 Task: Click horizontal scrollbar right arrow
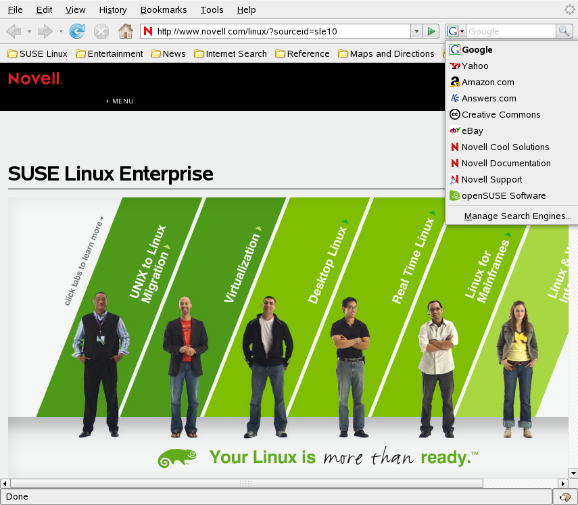(x=563, y=483)
